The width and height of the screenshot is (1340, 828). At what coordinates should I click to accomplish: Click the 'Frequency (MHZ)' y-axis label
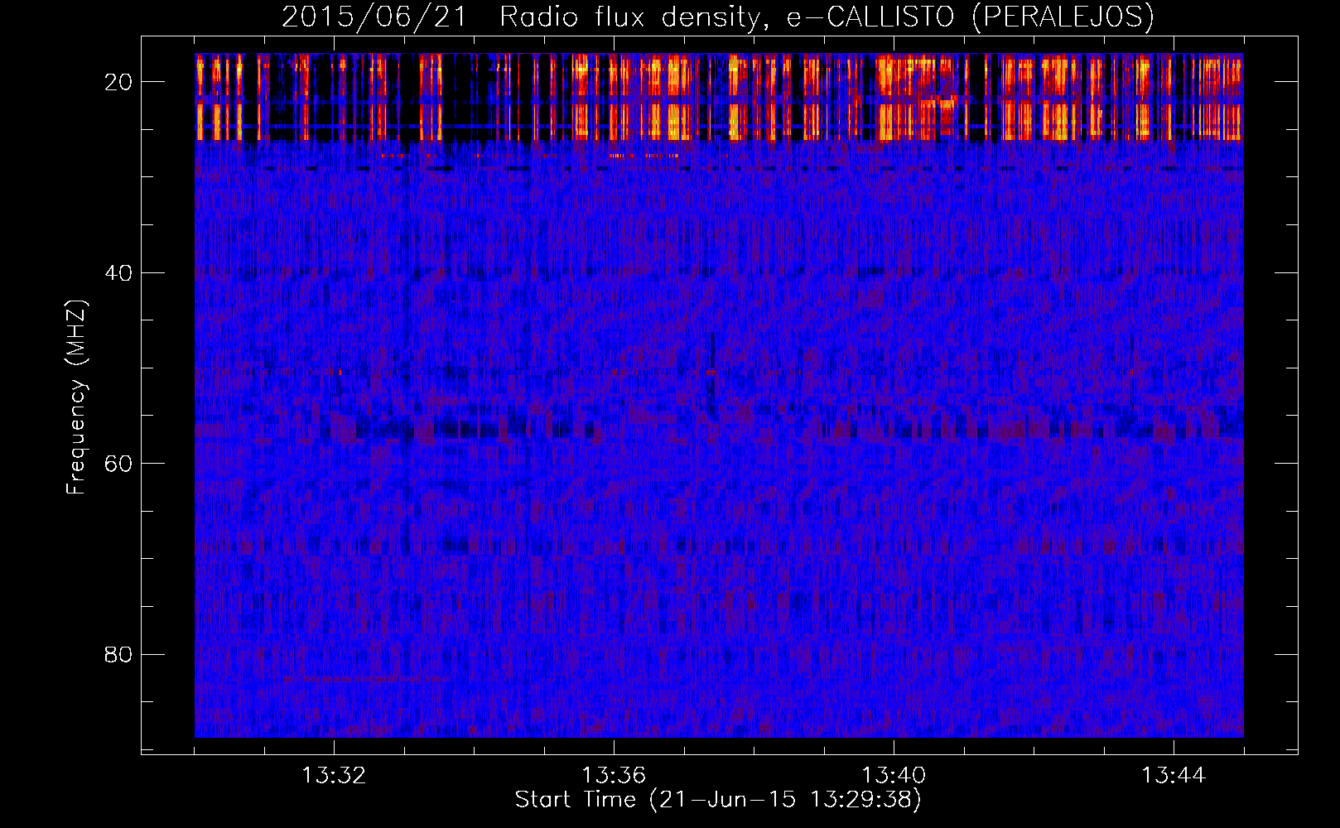tap(76, 397)
